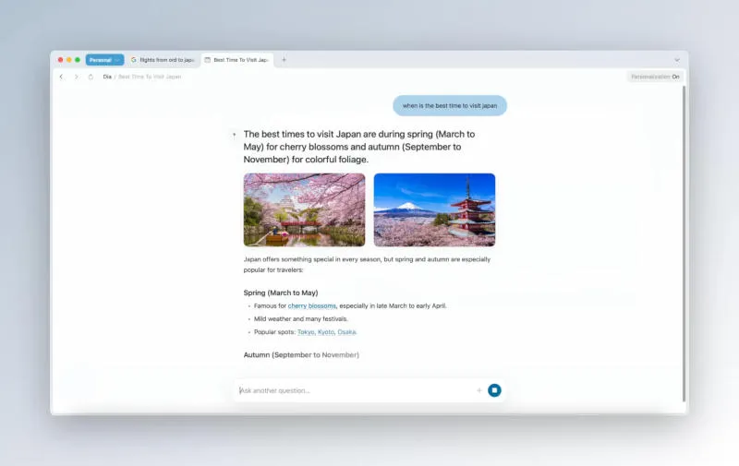The width and height of the screenshot is (739, 466).
Task: Click the vertical scrollbar on the right
Action: click(x=684, y=244)
